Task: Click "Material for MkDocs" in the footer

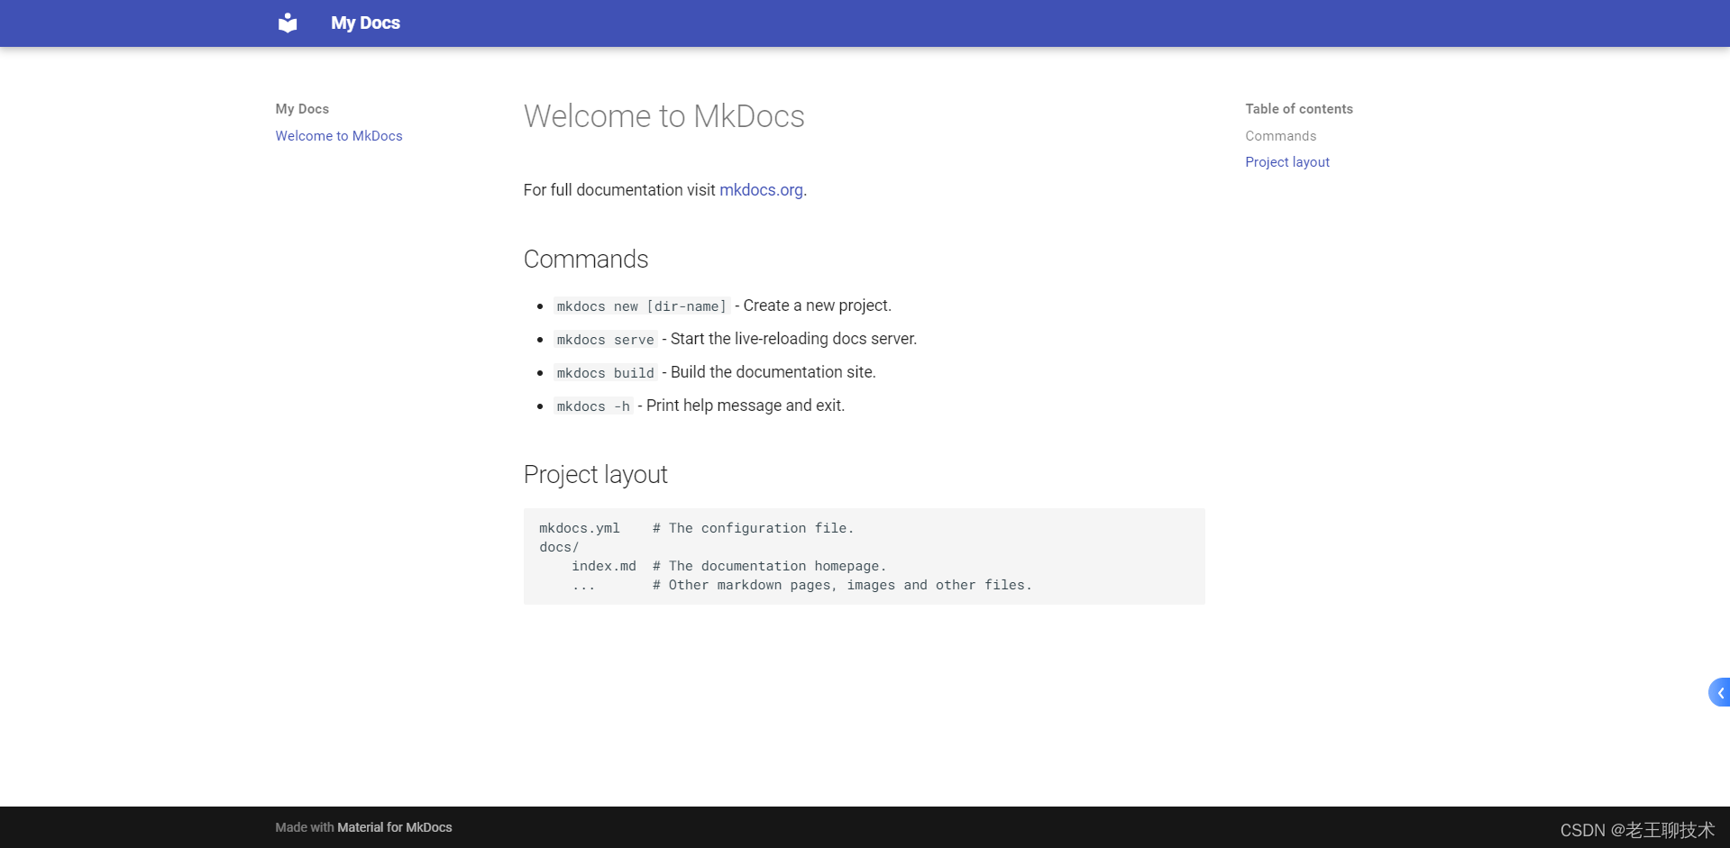Action: [x=394, y=827]
